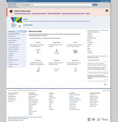This screenshot has width=118, height=122.
Task: Open Genes & Expression in the sidebar
Action: coord(16,47)
